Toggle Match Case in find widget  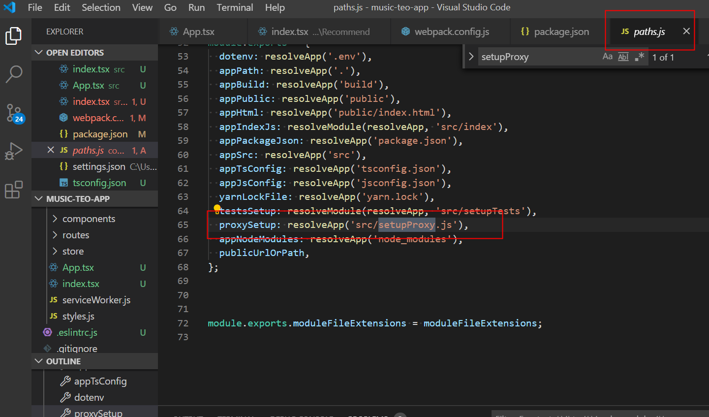click(x=608, y=57)
